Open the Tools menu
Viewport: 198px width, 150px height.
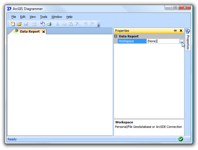[44, 17]
